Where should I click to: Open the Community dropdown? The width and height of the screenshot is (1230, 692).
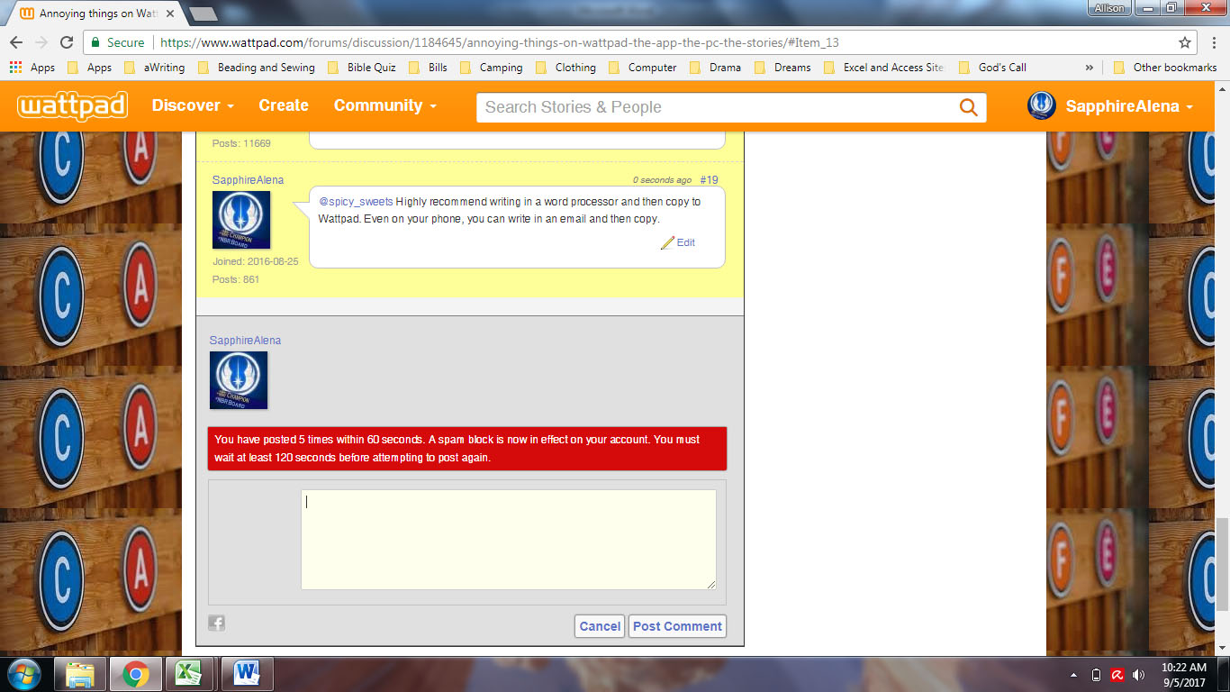tap(385, 105)
